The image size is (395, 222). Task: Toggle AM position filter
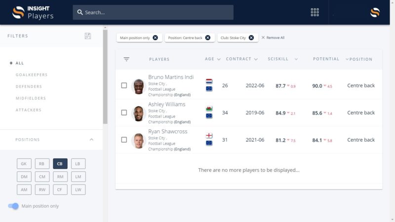pyautogui.click(x=24, y=189)
